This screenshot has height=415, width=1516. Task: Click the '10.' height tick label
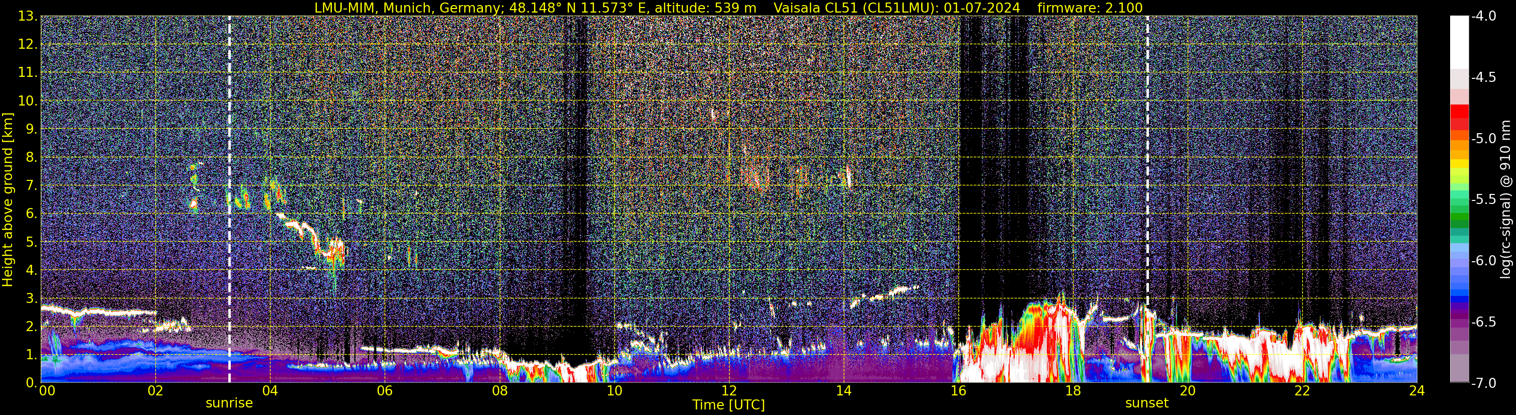point(27,101)
